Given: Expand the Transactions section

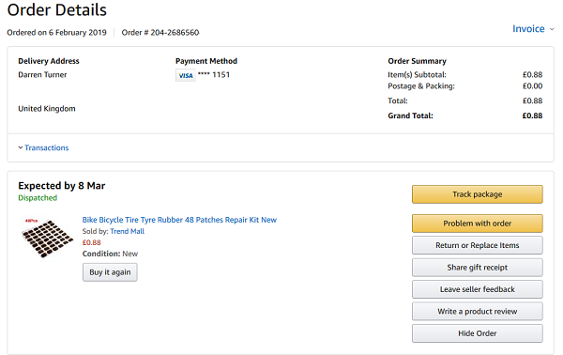Looking at the screenshot, I should pos(43,147).
